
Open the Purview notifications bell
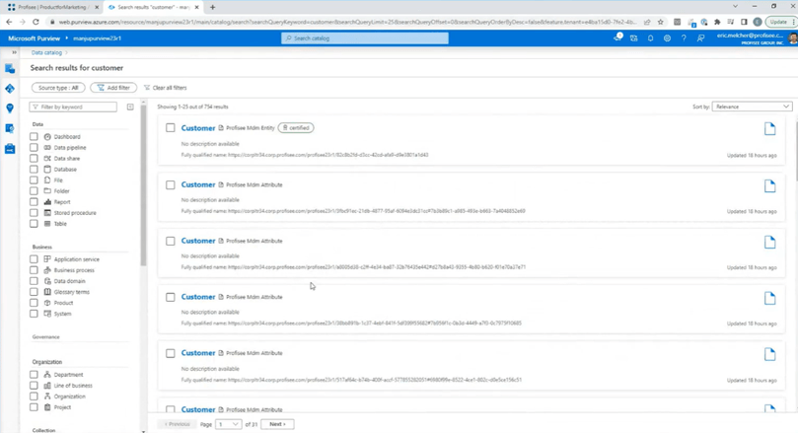pos(650,38)
